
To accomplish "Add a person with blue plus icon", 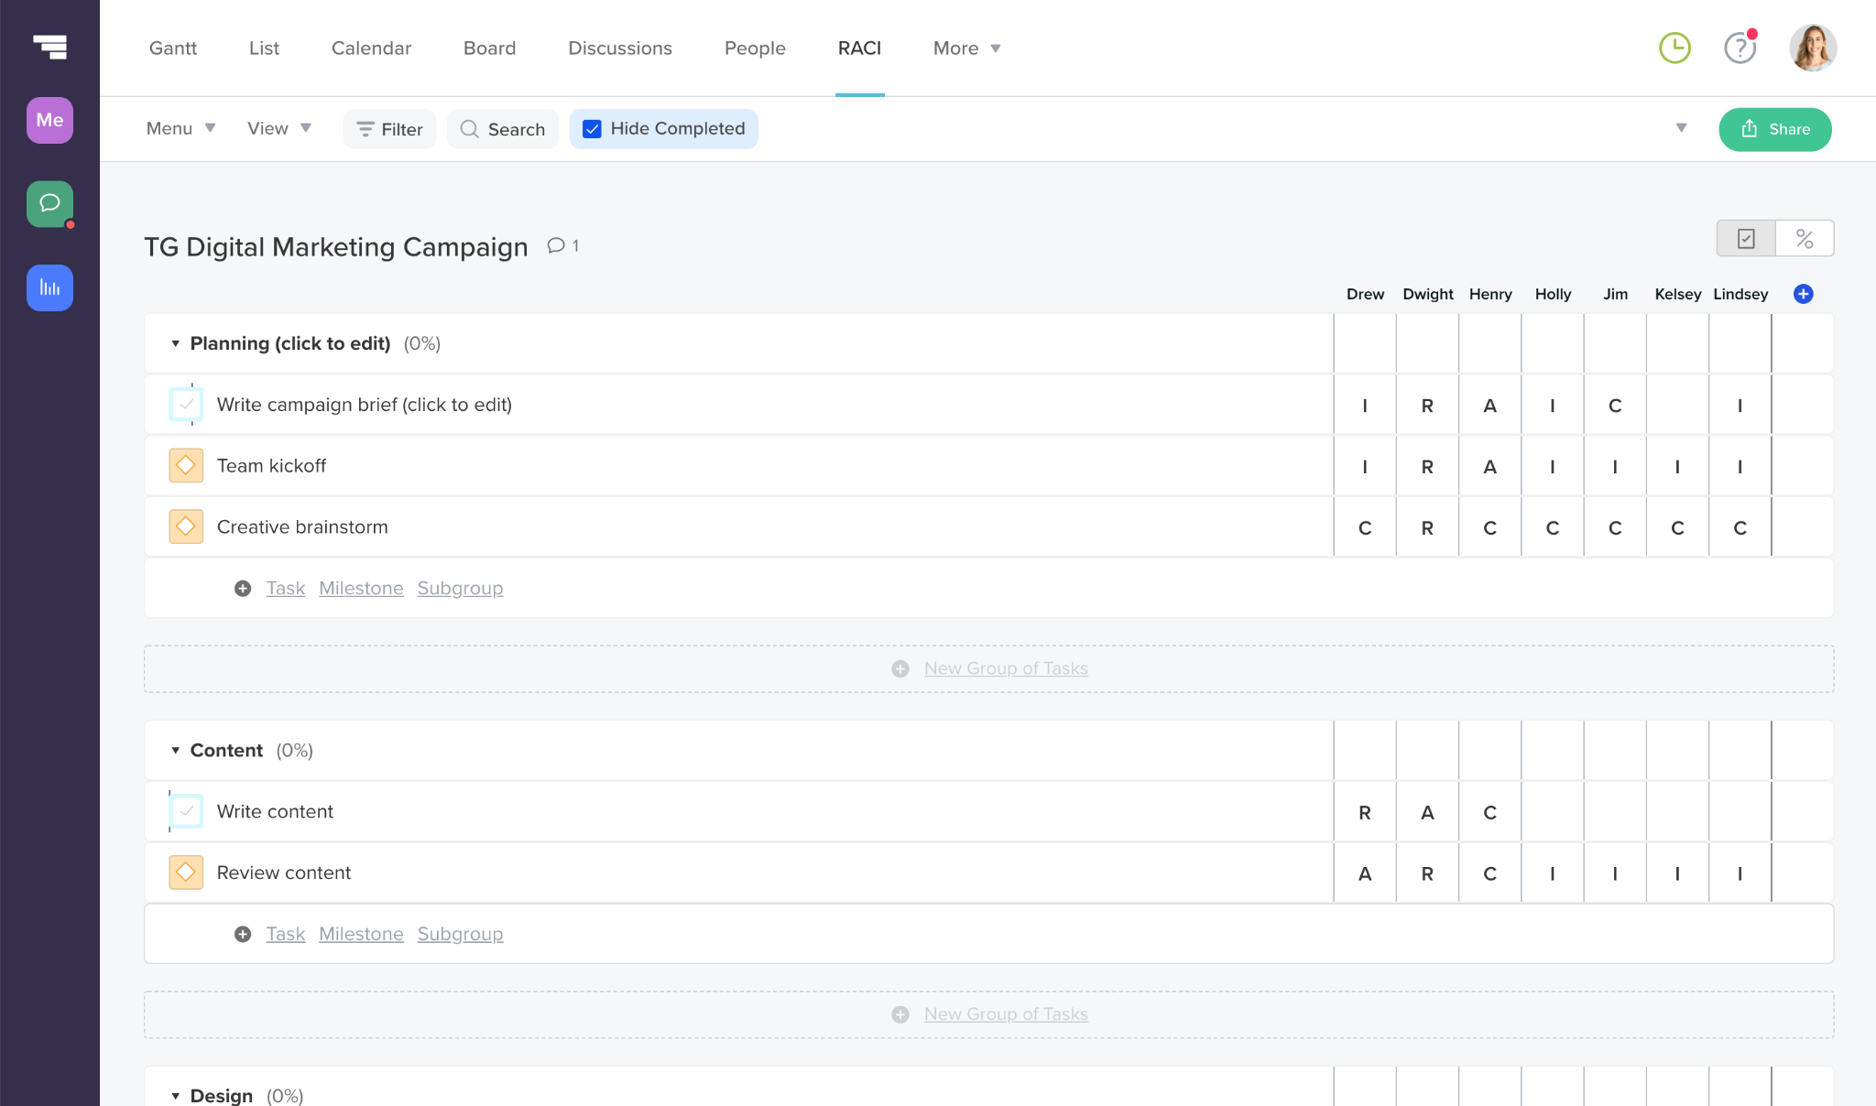I will click(x=1803, y=294).
